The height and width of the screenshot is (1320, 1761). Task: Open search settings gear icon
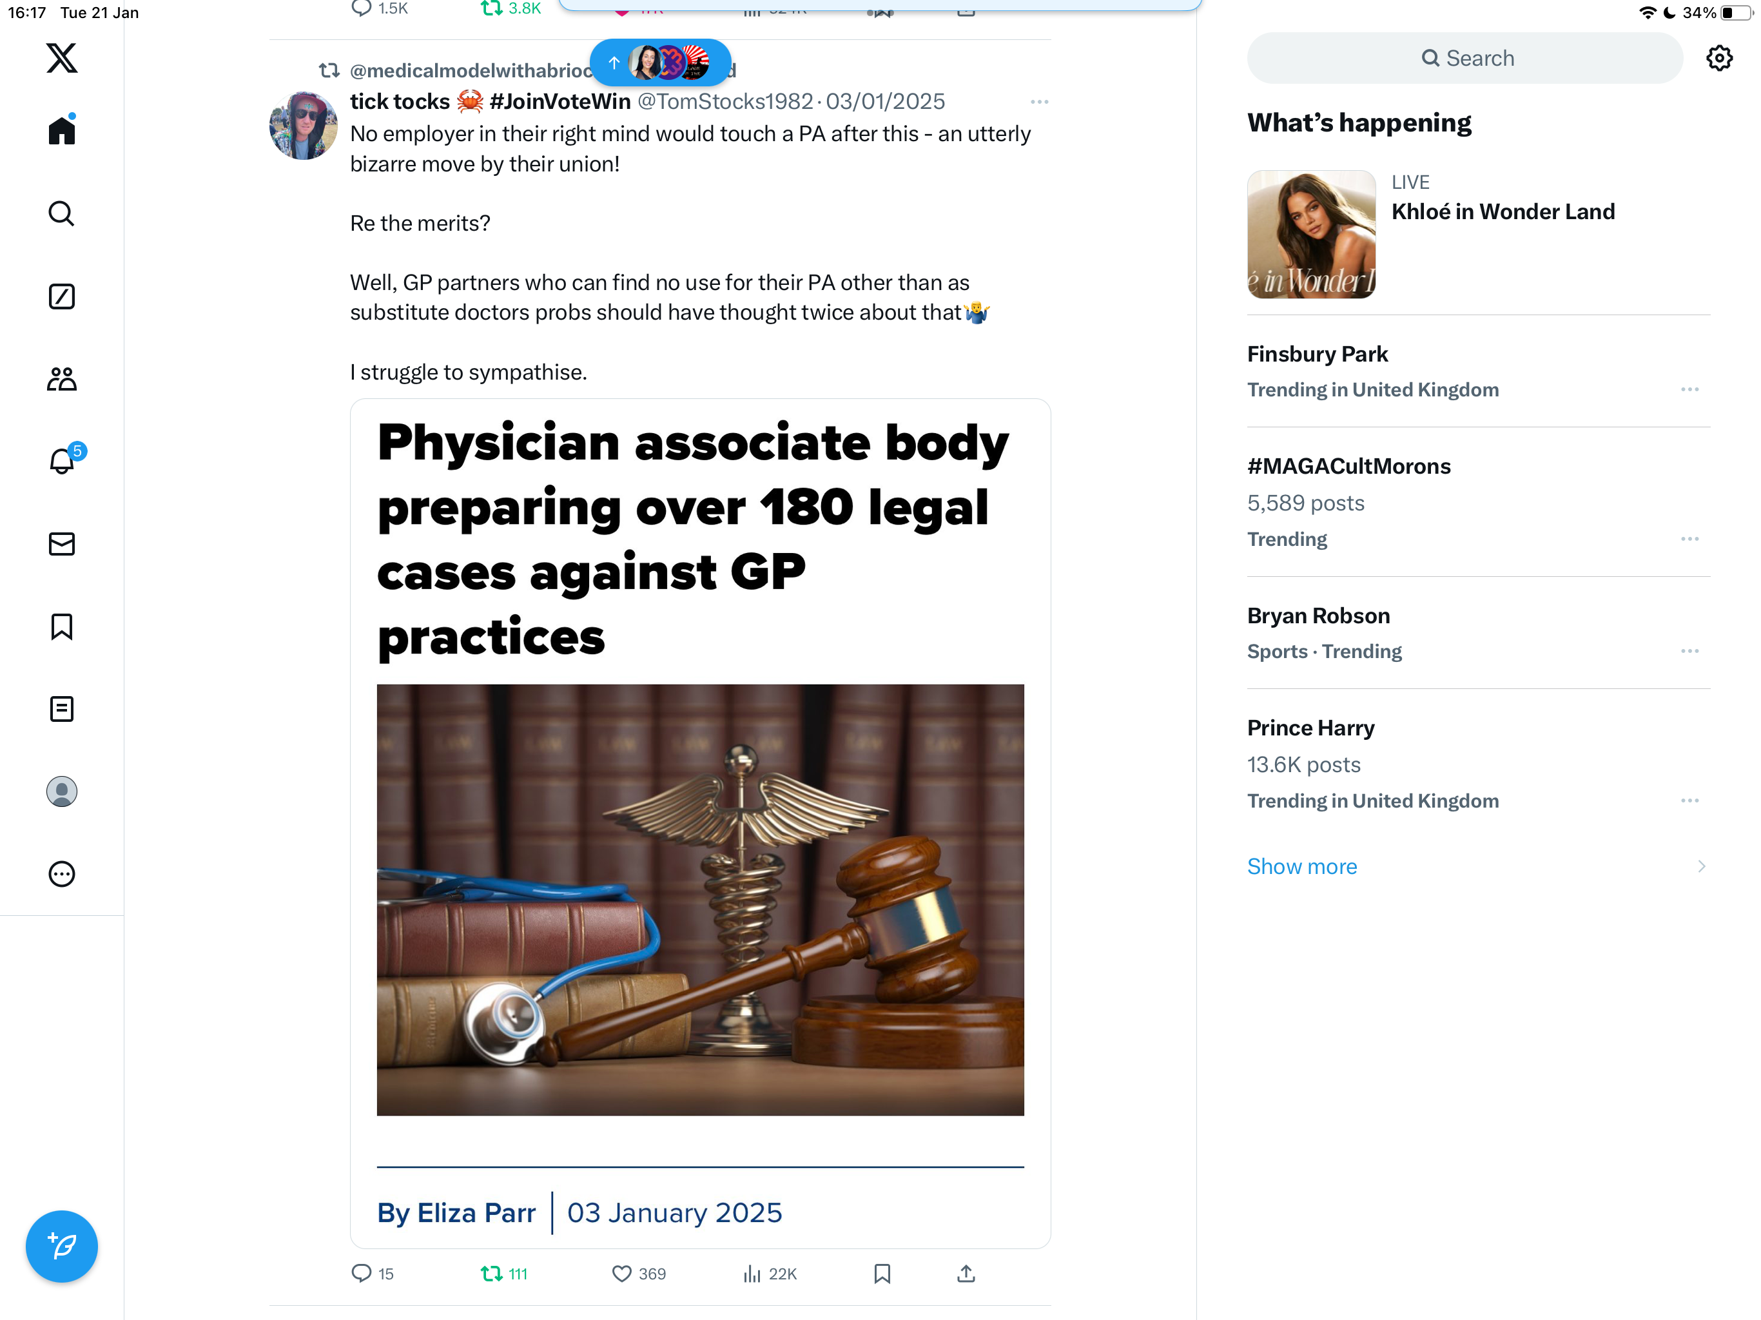coord(1719,58)
